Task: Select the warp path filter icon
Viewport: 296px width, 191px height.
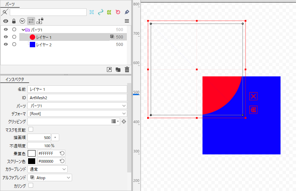Action: point(100,12)
